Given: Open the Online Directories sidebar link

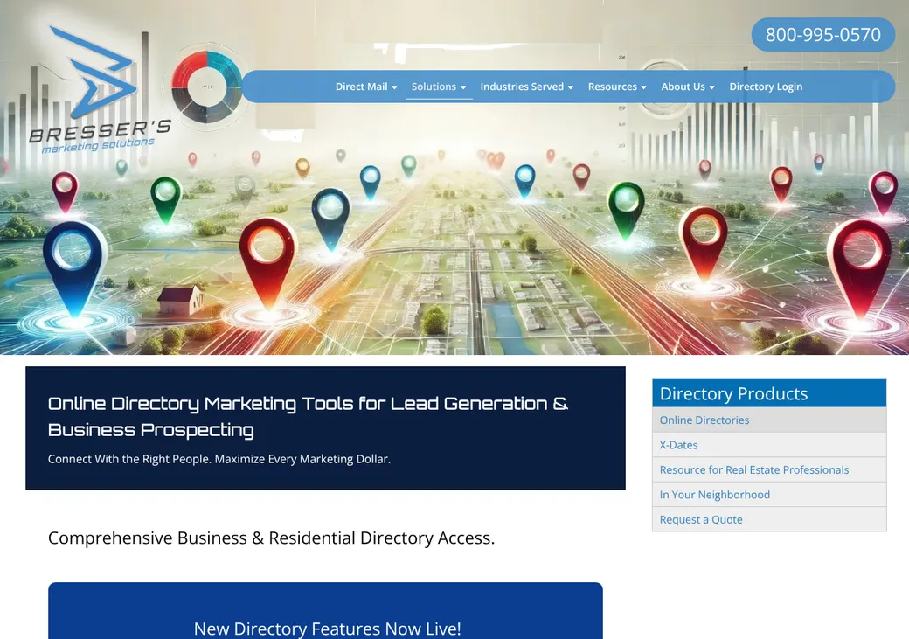Looking at the screenshot, I should pos(769,420).
